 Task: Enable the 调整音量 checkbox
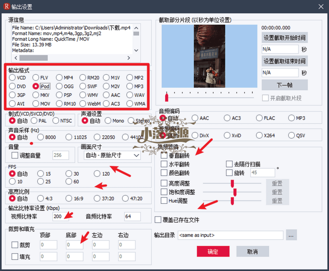[x=15, y=155]
